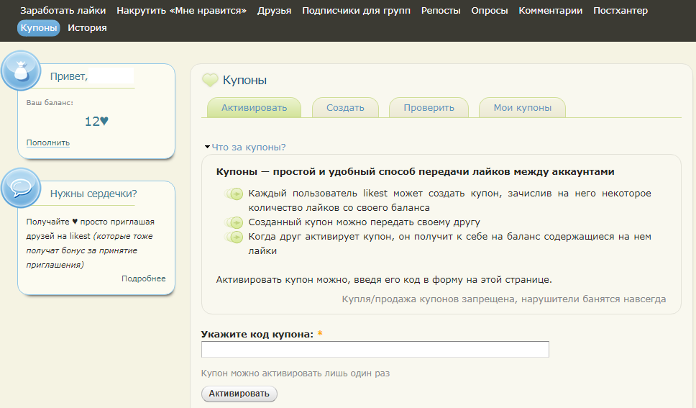Open the Проверить tab
696x408 pixels.
pos(429,108)
